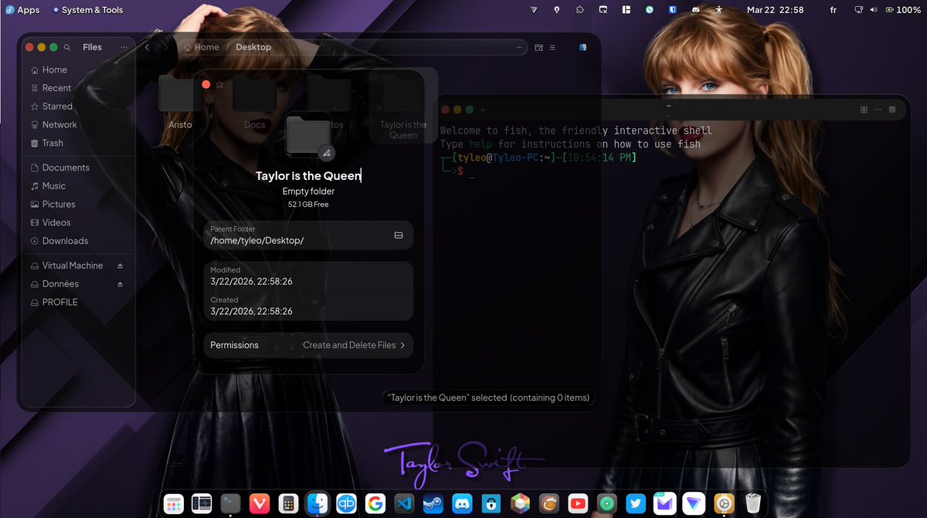This screenshot has height=518, width=927.
Task: Click the edit icon on the folder thumbnail
Action: [x=326, y=153]
